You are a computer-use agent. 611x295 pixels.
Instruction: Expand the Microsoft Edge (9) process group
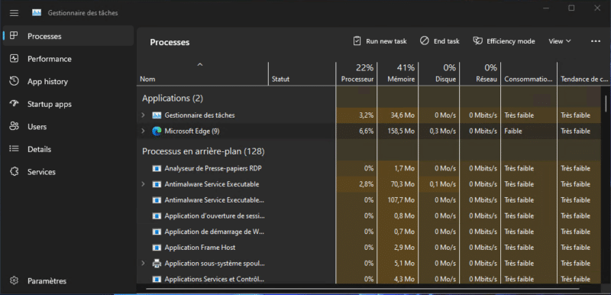(143, 131)
